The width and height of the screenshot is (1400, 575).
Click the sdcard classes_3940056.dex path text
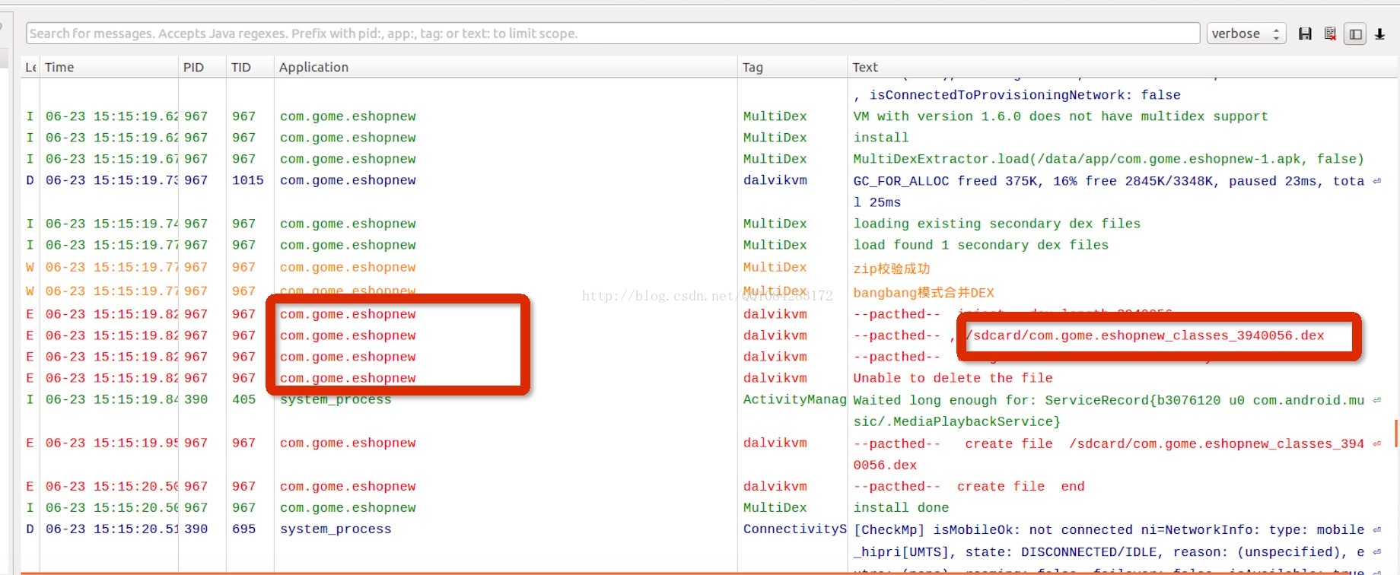pyautogui.click(x=1145, y=335)
